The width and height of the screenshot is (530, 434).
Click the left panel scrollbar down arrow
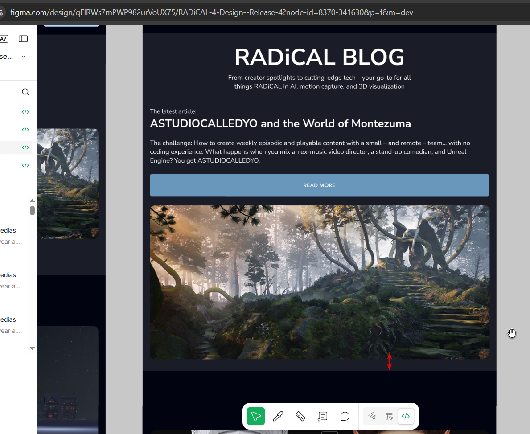click(x=32, y=348)
